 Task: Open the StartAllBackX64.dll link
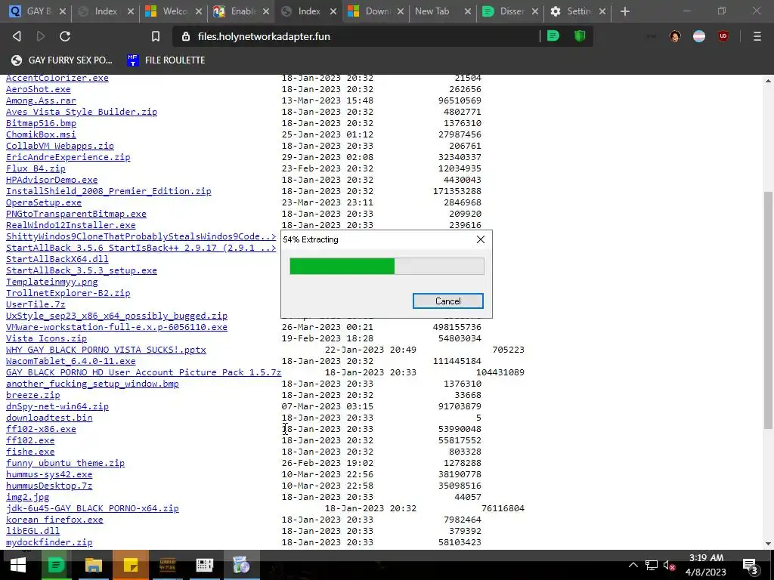coord(57,260)
